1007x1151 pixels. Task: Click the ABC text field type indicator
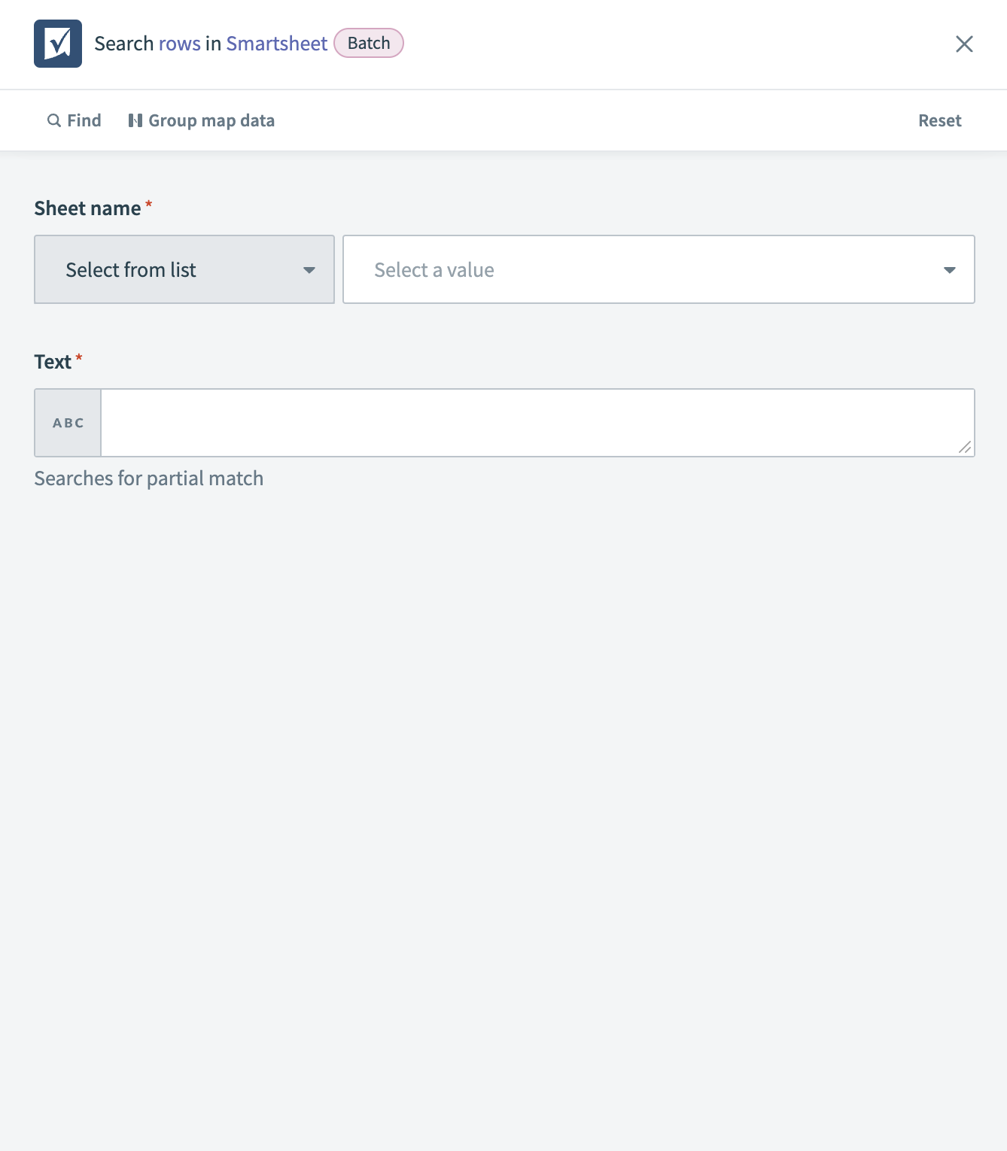click(67, 422)
